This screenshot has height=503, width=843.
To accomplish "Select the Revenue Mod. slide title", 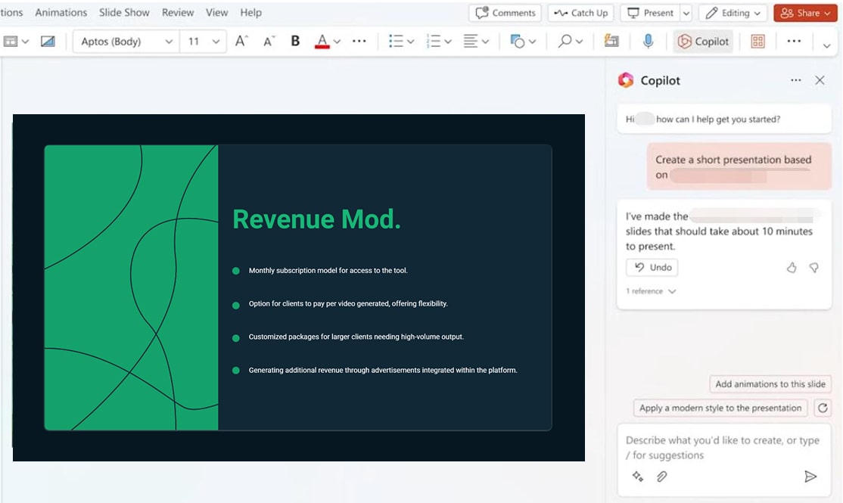I will tap(316, 219).
